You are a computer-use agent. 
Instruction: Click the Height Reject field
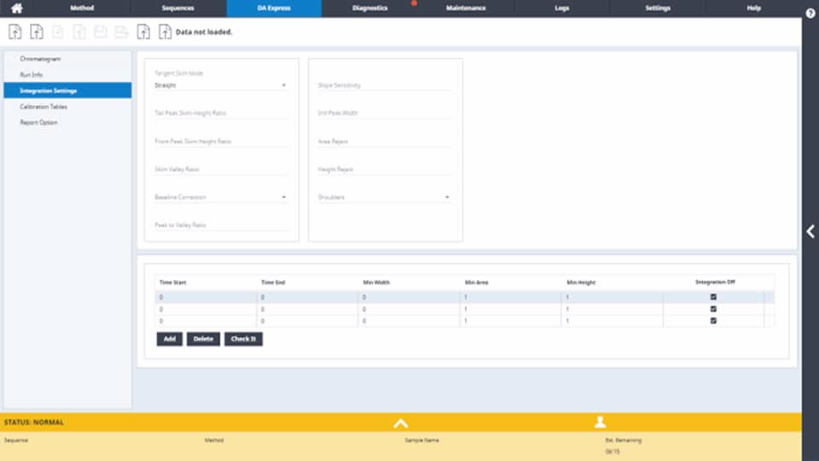pyautogui.click(x=384, y=169)
